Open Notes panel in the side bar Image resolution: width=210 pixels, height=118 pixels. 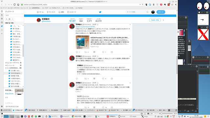pos(2,19)
